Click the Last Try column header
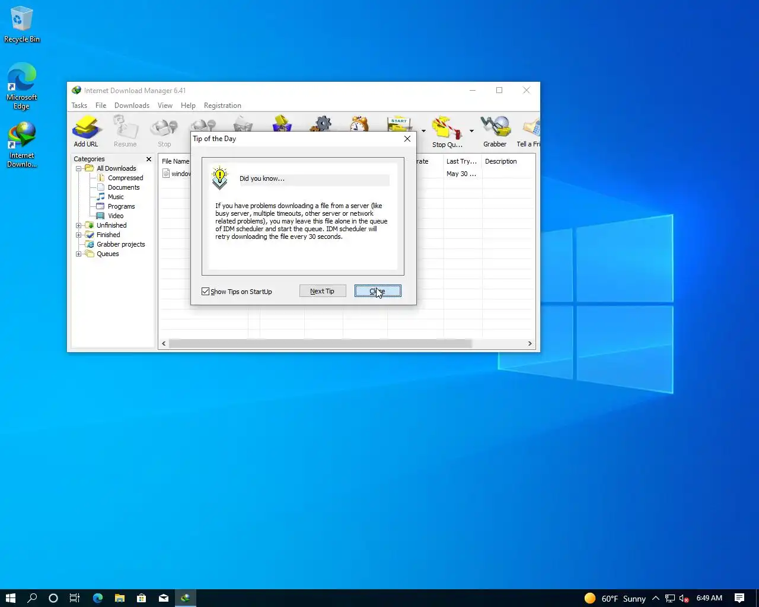Screen dimensions: 759x607 pyautogui.click(x=463, y=161)
